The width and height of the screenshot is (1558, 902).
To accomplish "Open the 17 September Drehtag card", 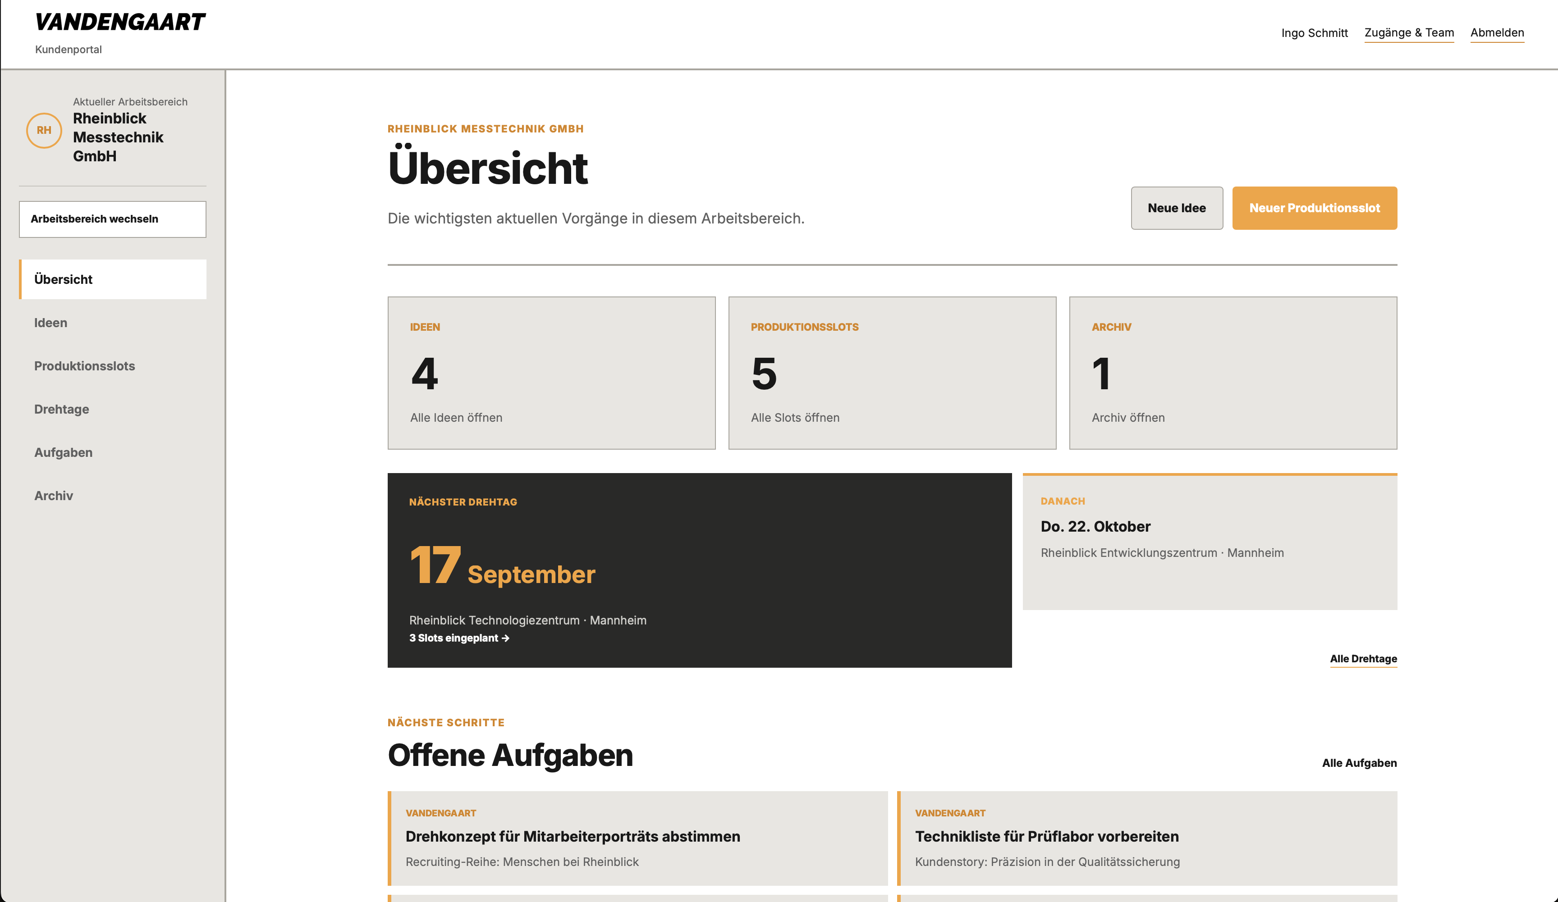I will tap(699, 570).
